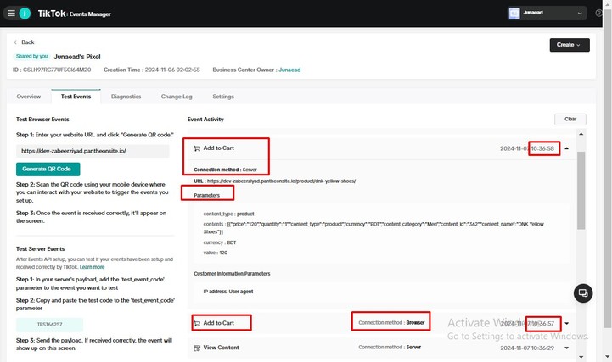Switch to the Diagnostics tab
Image resolution: width=612 pixels, height=362 pixels.
click(x=126, y=97)
